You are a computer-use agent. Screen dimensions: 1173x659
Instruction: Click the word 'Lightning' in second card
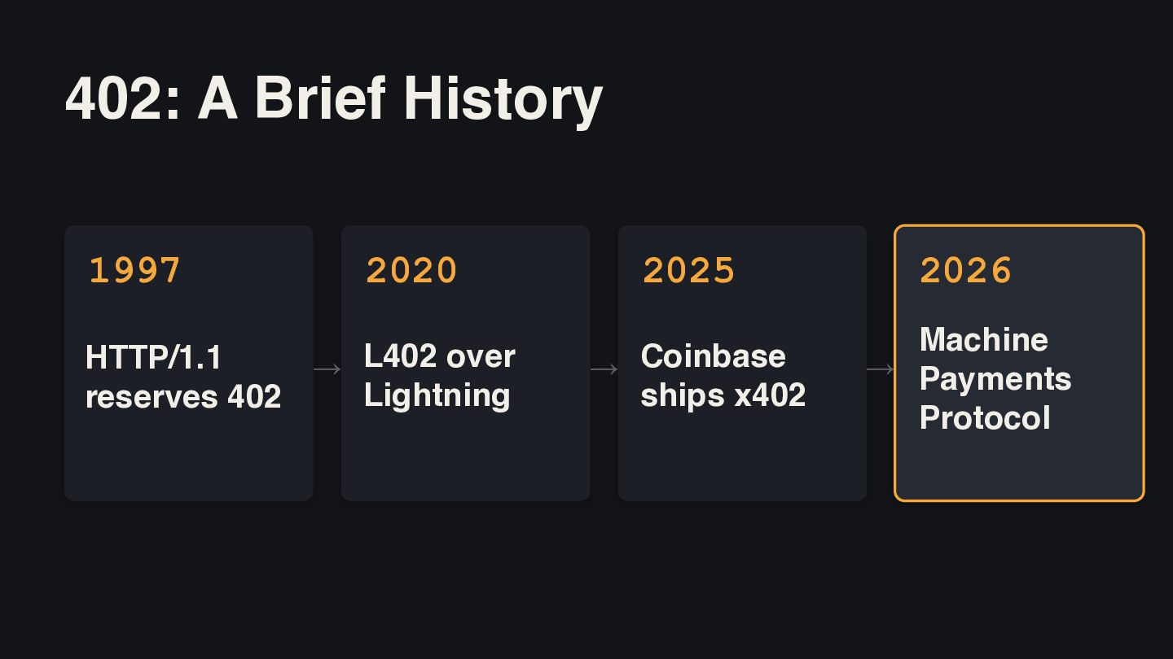tap(437, 396)
